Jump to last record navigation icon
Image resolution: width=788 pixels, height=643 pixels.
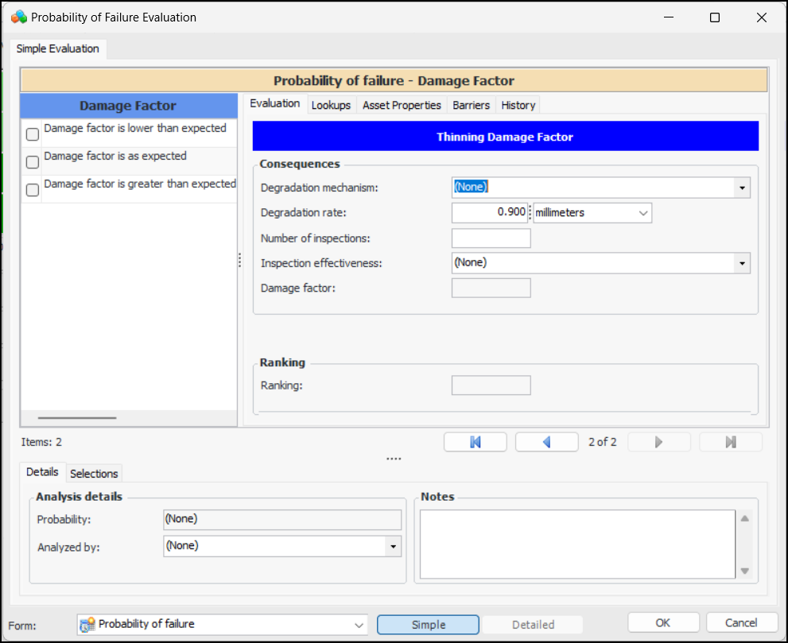731,442
